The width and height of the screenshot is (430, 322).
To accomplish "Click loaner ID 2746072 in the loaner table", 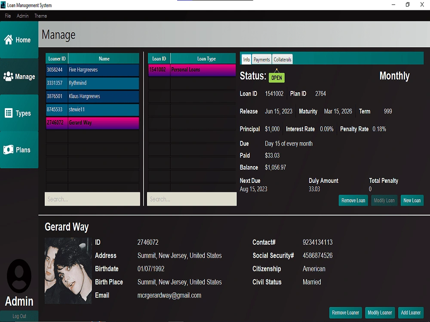I will point(57,123).
